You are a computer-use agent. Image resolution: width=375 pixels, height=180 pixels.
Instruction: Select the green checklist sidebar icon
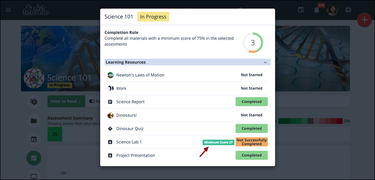34,158
